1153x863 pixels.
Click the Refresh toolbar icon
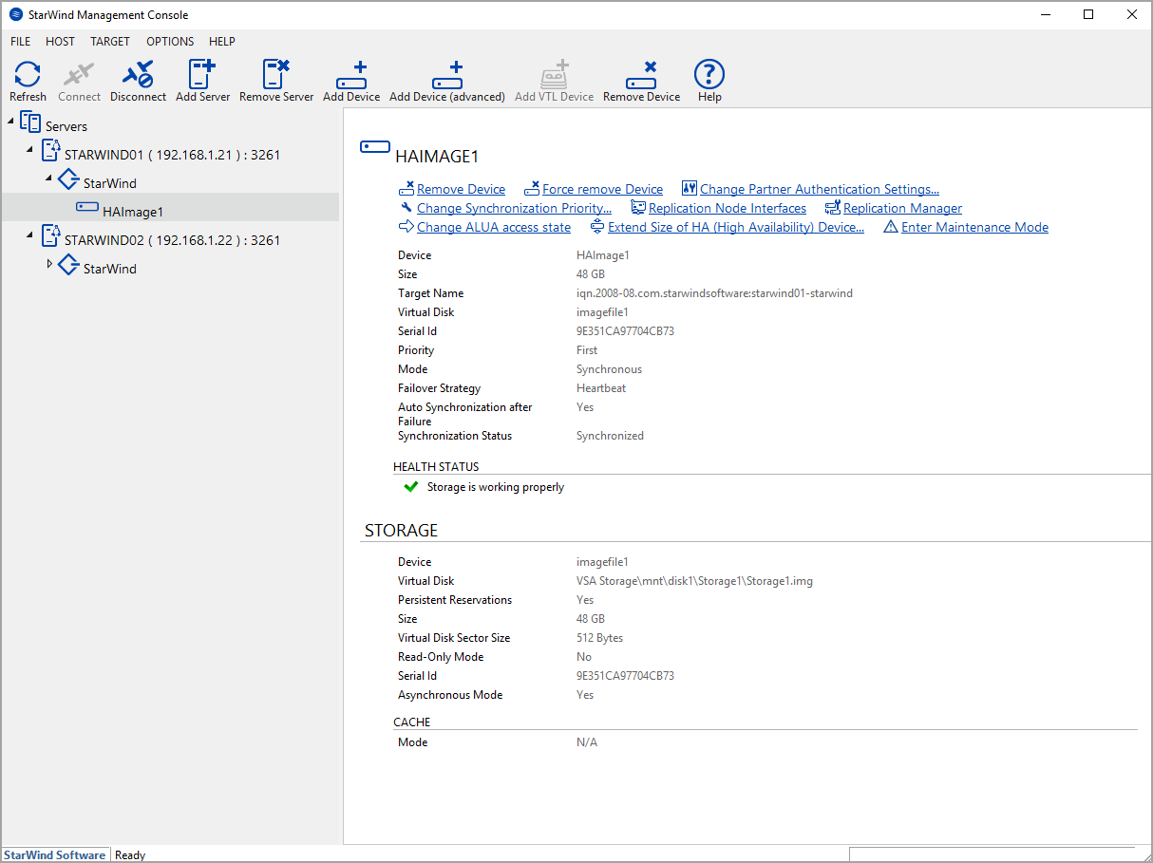tap(28, 75)
